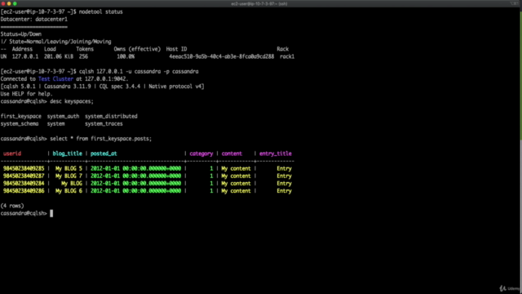Click the 'system_auth' keyspace name

point(64,116)
